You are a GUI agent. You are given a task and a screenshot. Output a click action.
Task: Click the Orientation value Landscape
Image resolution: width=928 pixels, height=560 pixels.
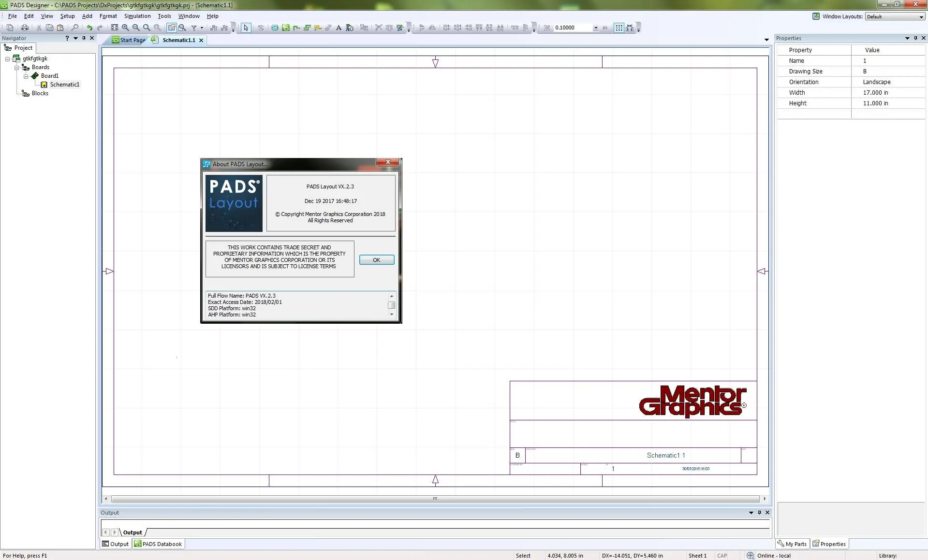point(876,82)
